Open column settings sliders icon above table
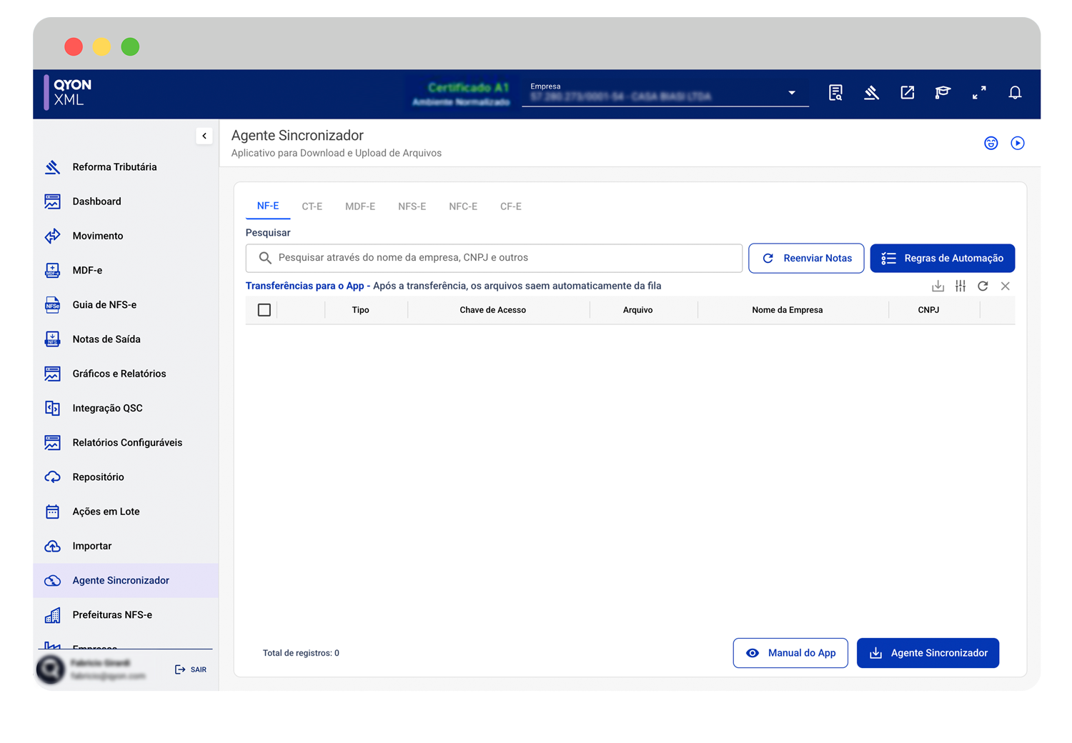This screenshot has width=1072, height=743. pos(961,286)
